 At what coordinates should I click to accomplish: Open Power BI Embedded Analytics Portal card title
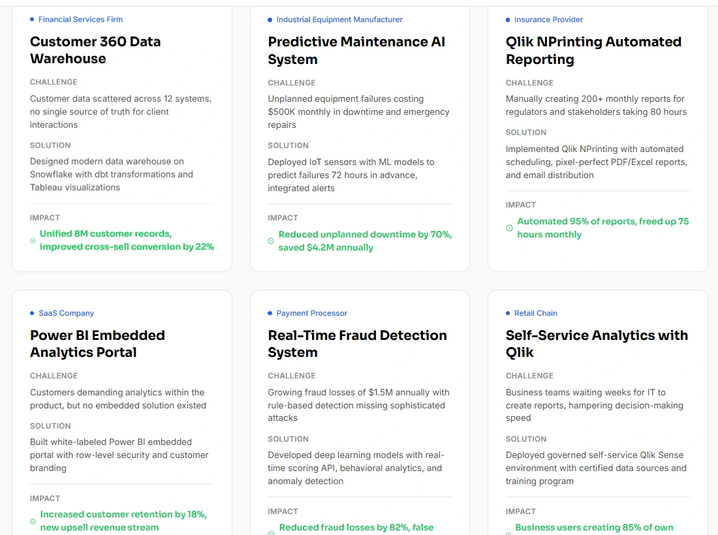click(97, 344)
